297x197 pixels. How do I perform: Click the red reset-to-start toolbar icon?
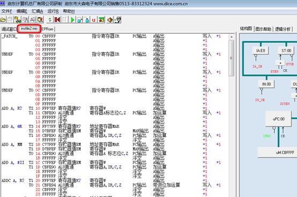click(57, 20)
